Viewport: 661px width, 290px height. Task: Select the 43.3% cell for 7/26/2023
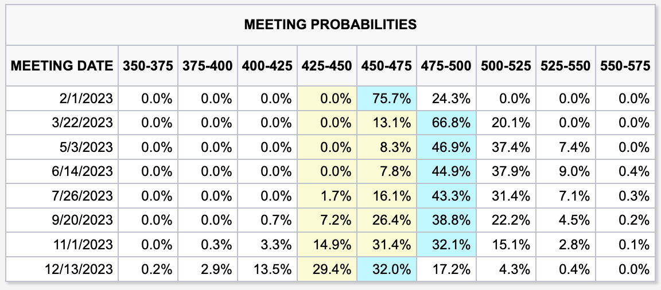[452, 196]
